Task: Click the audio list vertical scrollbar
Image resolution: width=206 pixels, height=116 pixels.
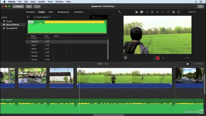Action: click(108, 50)
